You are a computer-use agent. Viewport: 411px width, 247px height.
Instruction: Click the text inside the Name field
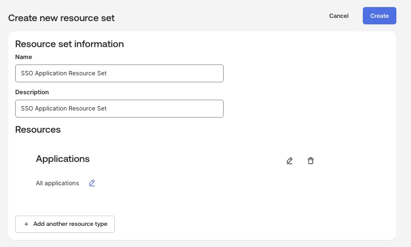[x=63, y=74]
